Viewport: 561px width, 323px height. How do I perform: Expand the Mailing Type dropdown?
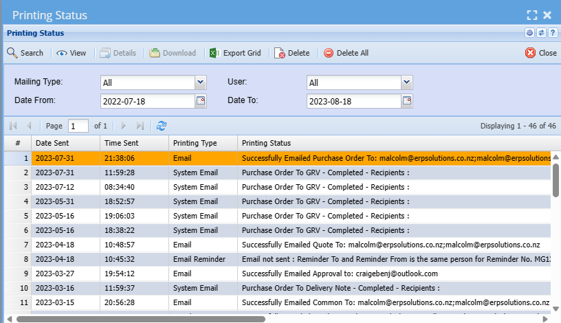(x=200, y=82)
